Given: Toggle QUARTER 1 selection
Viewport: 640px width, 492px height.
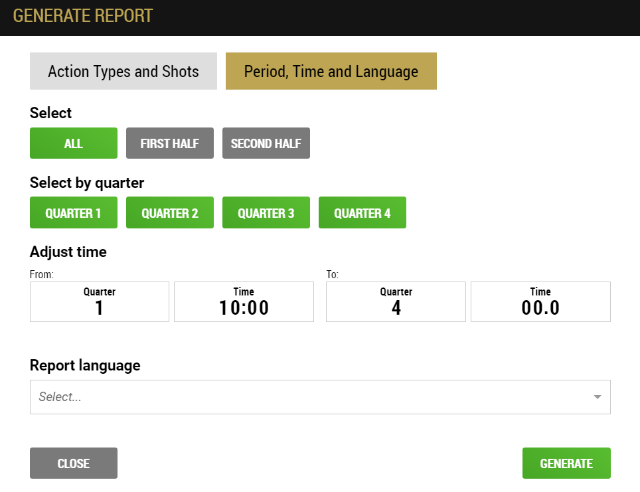Looking at the screenshot, I should click(x=74, y=212).
